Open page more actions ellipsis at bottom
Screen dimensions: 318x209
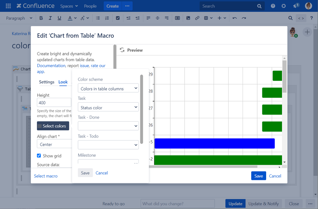[x=310, y=204]
